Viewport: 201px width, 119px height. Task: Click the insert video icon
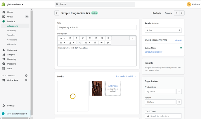click(x=101, y=43)
